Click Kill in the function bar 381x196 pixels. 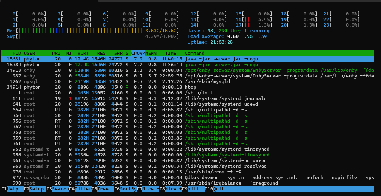pyautogui.click(x=193, y=189)
